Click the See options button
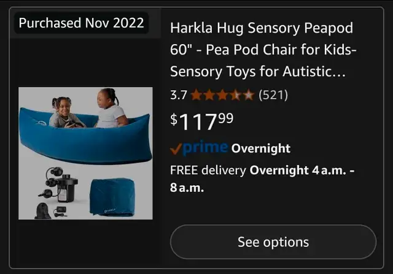The height and width of the screenshot is (274, 393). click(x=273, y=242)
